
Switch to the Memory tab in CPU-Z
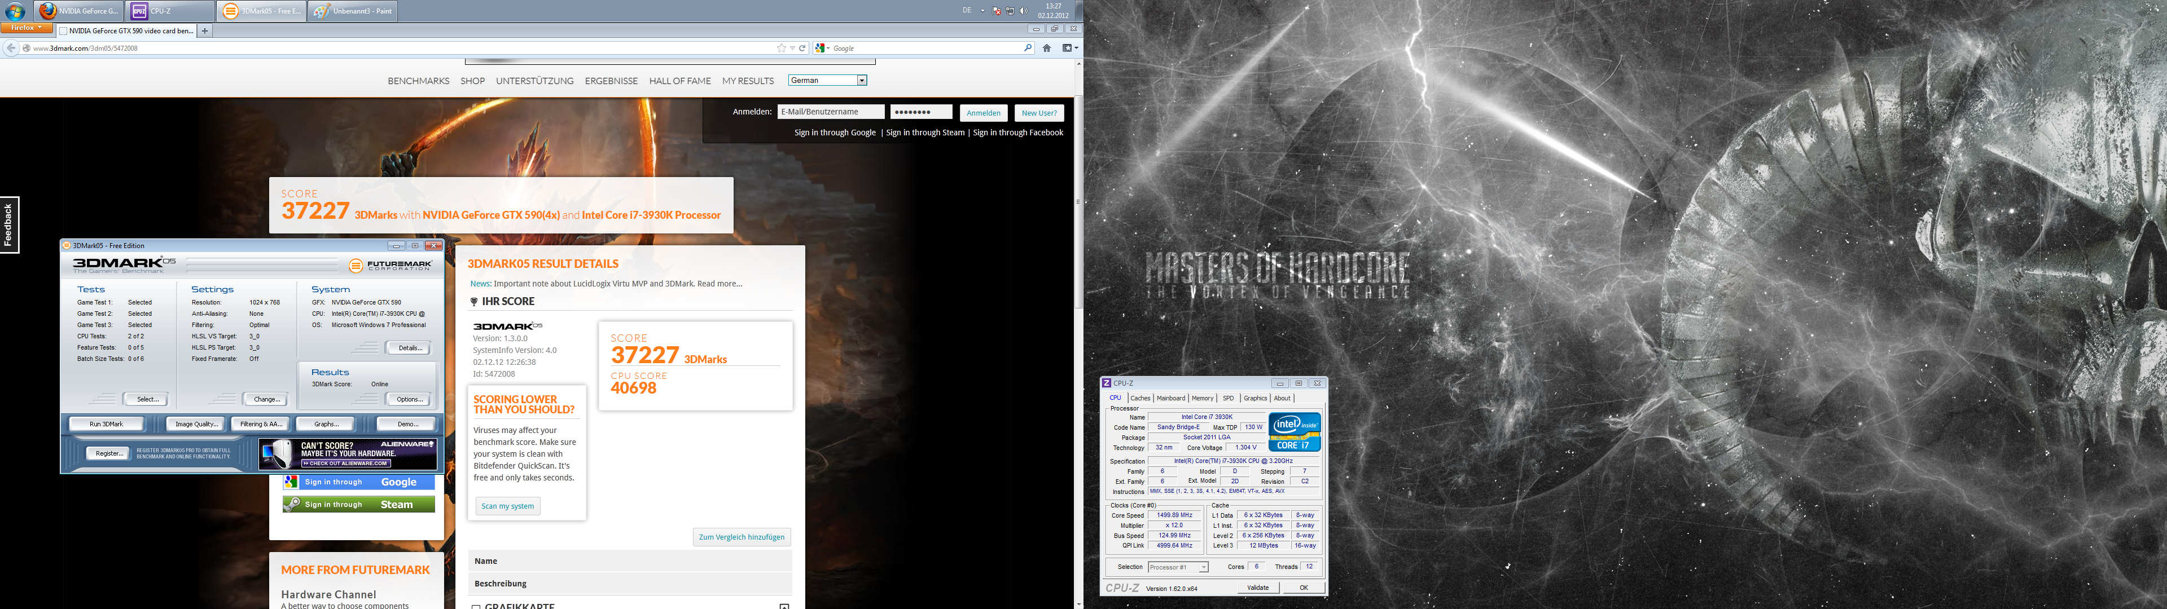pyautogui.click(x=1202, y=399)
